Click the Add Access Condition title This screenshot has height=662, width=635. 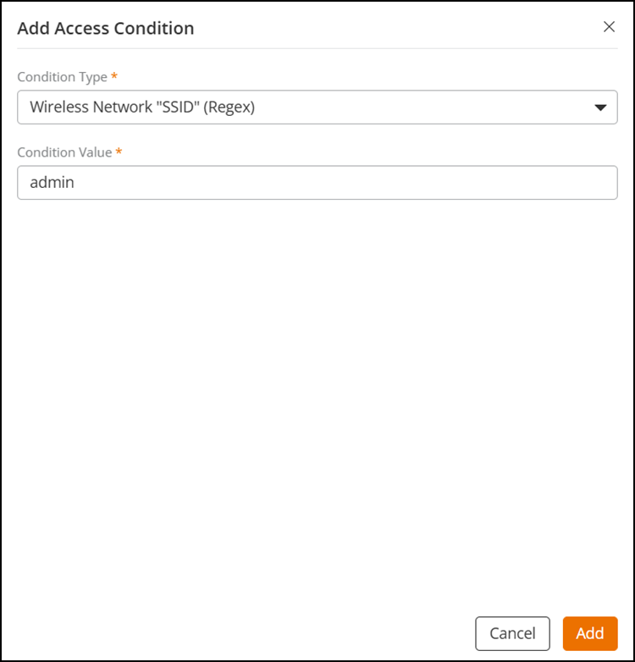(106, 28)
